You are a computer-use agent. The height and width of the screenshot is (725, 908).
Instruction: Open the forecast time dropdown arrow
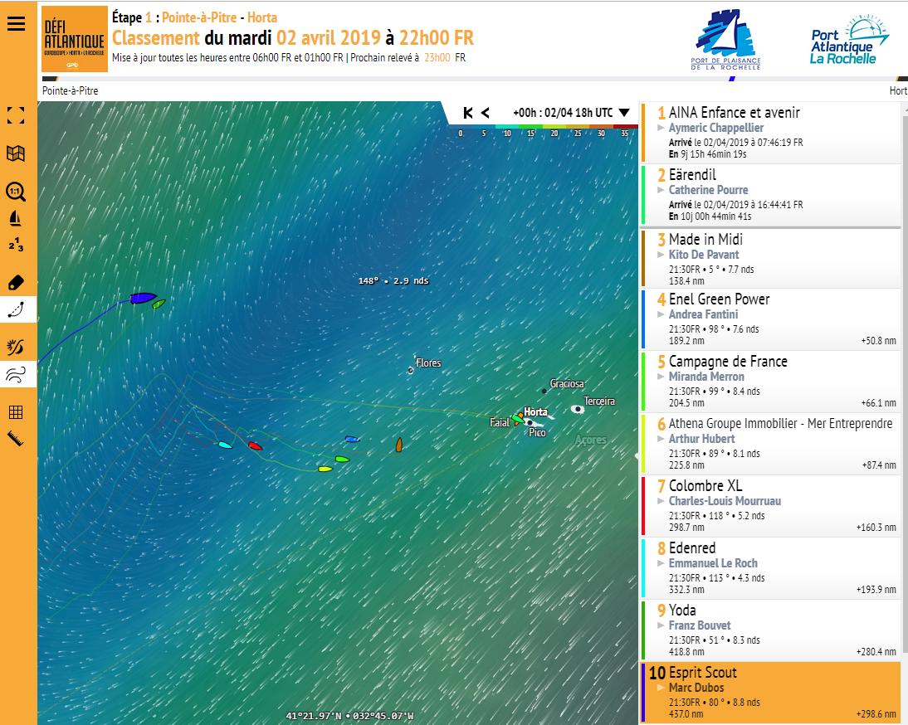tap(624, 113)
